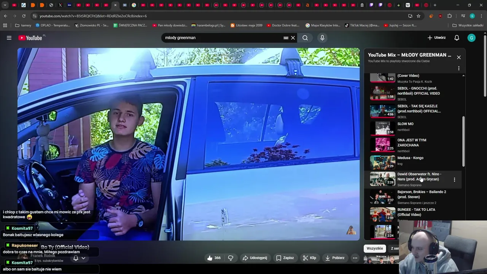
Task: Open the YouTube hamburger guide menu
Action: click(x=9, y=38)
